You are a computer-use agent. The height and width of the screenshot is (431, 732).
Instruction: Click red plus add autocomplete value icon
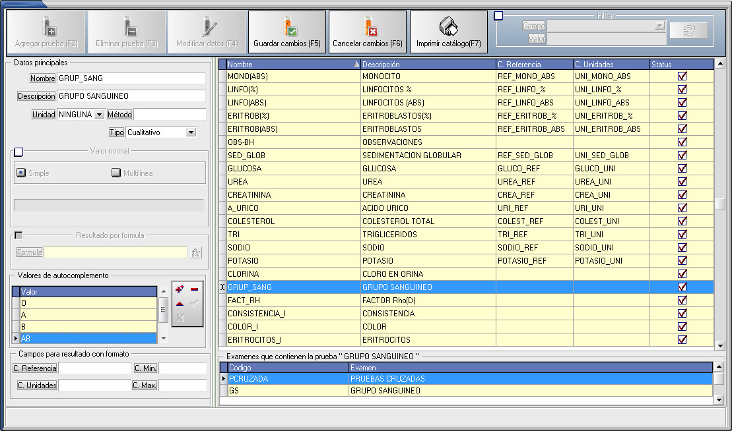[x=180, y=289]
